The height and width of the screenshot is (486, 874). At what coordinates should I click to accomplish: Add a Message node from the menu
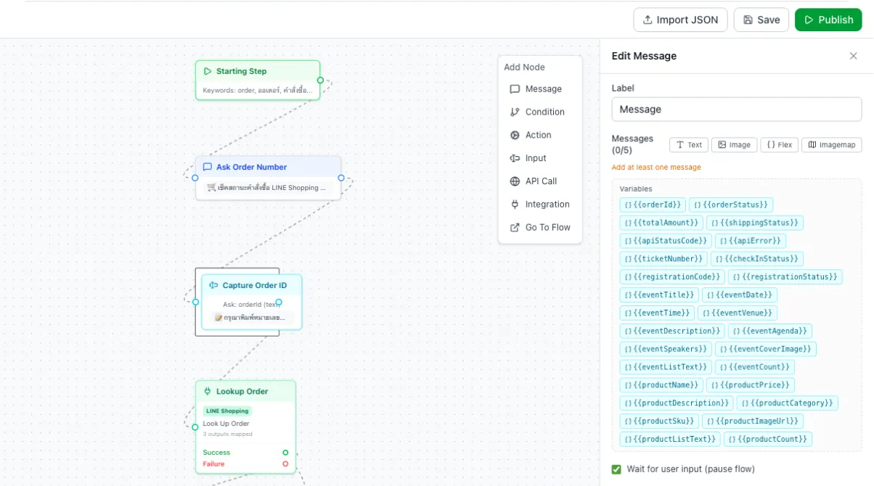click(540, 89)
